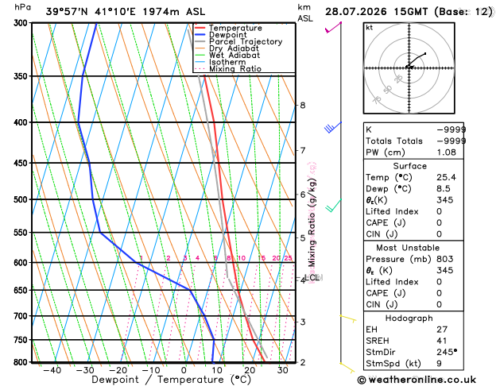This screenshot has width=500, height=386.
Task: Click the 30 value on temperature axis
Action: click(282, 370)
